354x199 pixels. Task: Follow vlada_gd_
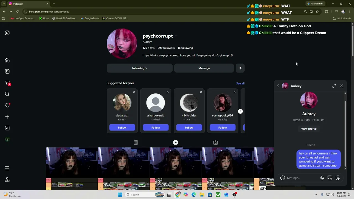(122, 128)
